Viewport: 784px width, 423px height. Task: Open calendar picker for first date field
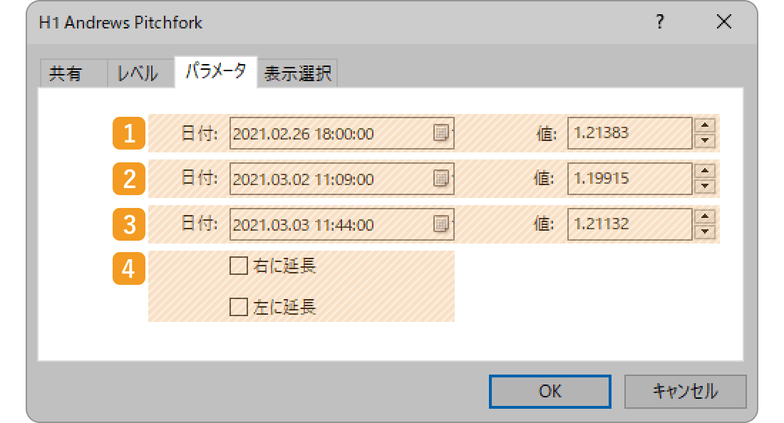[x=441, y=133]
